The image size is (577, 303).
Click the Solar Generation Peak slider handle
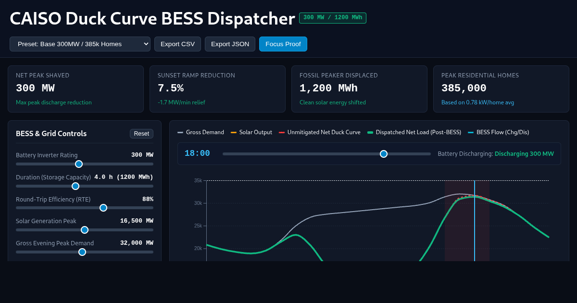click(85, 230)
